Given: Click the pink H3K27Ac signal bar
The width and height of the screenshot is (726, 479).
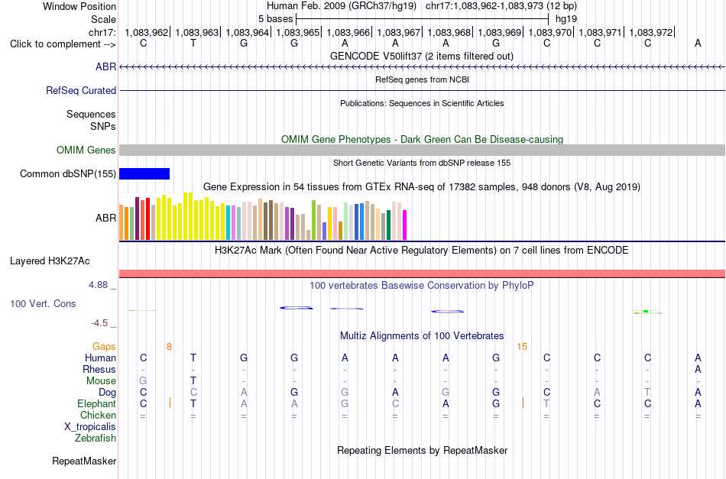Looking at the screenshot, I should (423, 273).
